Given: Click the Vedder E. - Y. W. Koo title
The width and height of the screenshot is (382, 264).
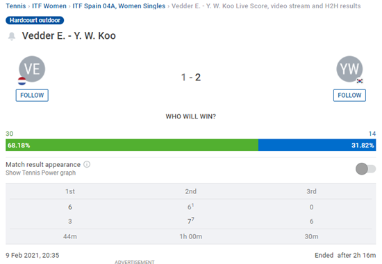Looking at the screenshot, I should click(x=69, y=36).
